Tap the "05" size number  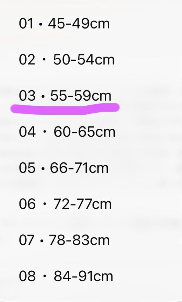click(x=27, y=168)
